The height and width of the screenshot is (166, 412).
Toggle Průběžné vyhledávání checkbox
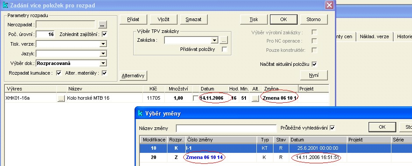(332, 128)
